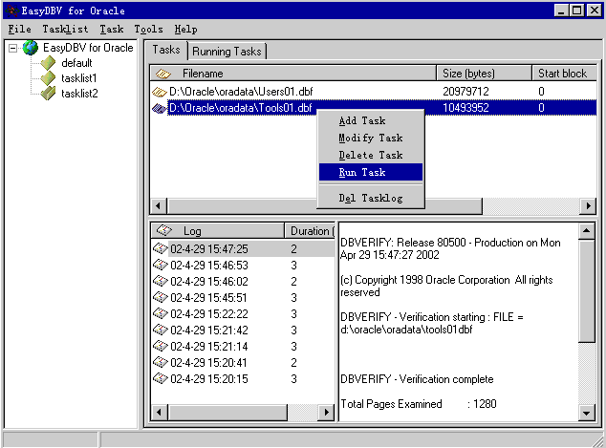The image size is (606, 448).
Task: Open the Tools menu
Action: pyautogui.click(x=148, y=29)
